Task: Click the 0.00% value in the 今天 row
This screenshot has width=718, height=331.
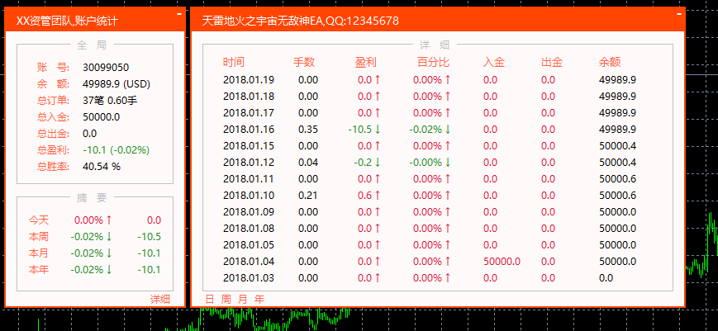Action: 89,220
